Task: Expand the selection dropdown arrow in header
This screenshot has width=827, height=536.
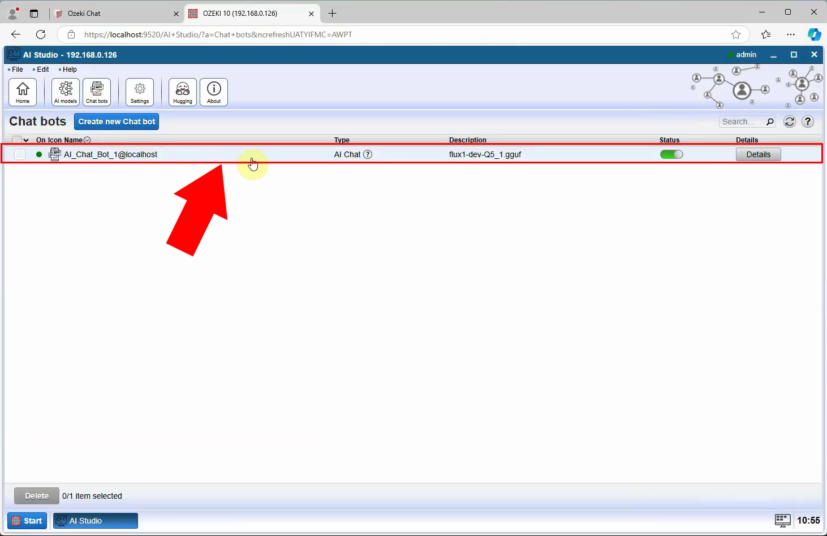Action: click(x=26, y=140)
